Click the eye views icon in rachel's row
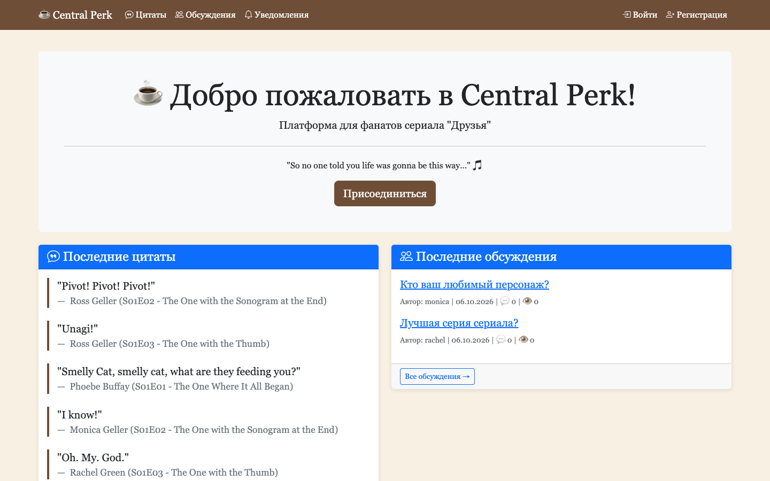Image resolution: width=770 pixels, height=481 pixels. coord(523,339)
